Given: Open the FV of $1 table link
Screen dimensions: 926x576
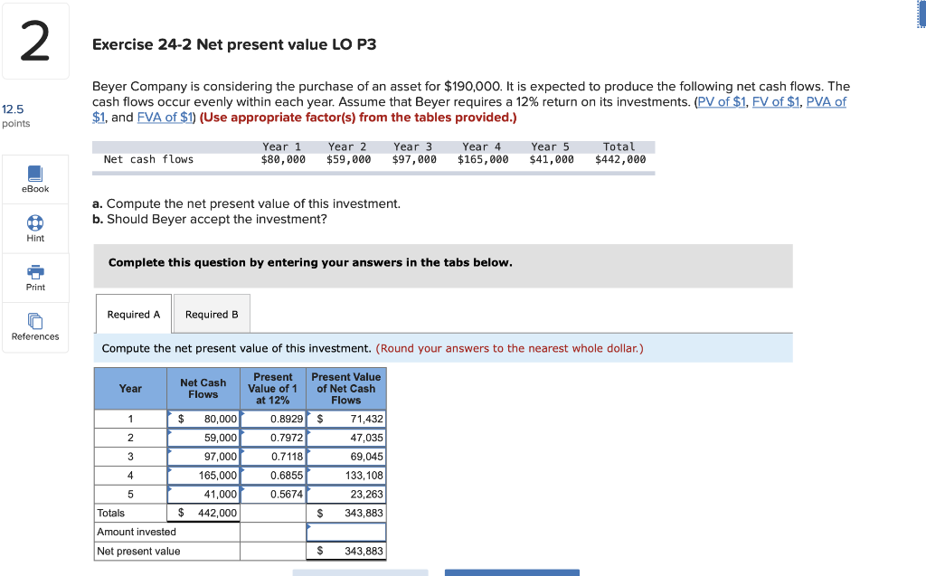Looking at the screenshot, I should [x=777, y=101].
